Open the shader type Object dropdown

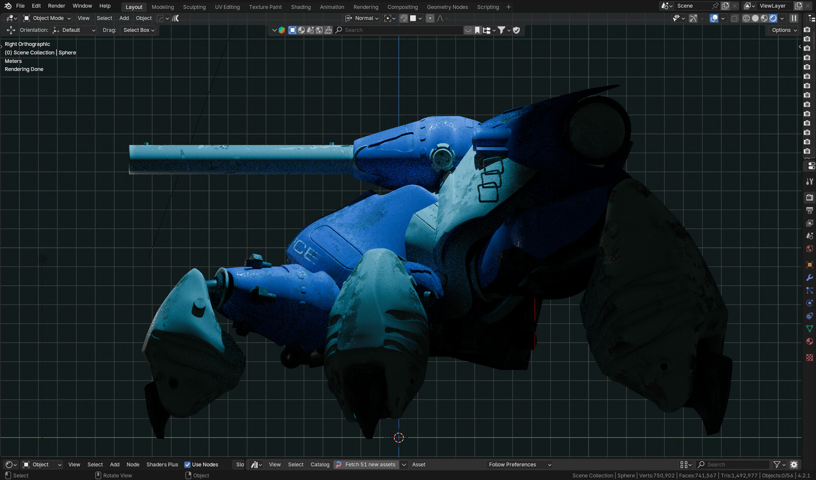(42, 465)
